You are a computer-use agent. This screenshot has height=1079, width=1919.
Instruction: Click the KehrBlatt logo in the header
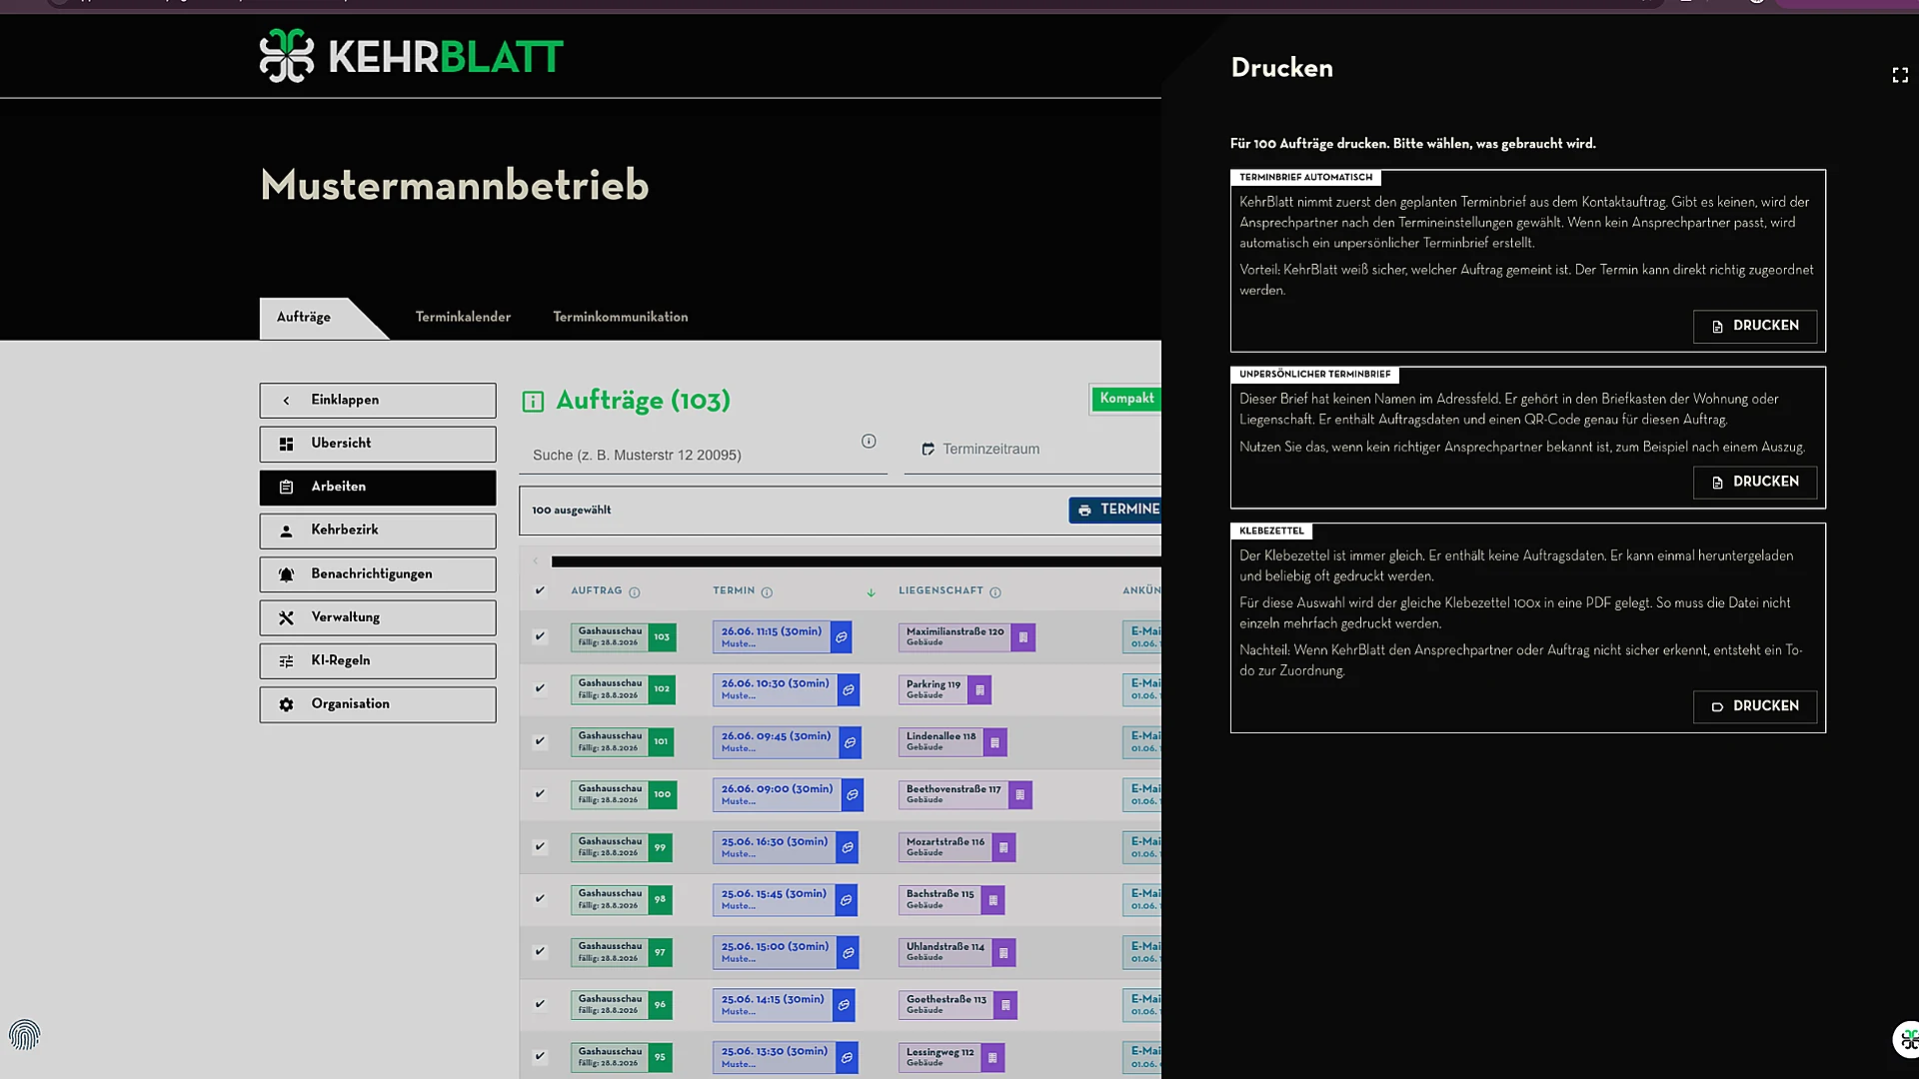pyautogui.click(x=411, y=56)
